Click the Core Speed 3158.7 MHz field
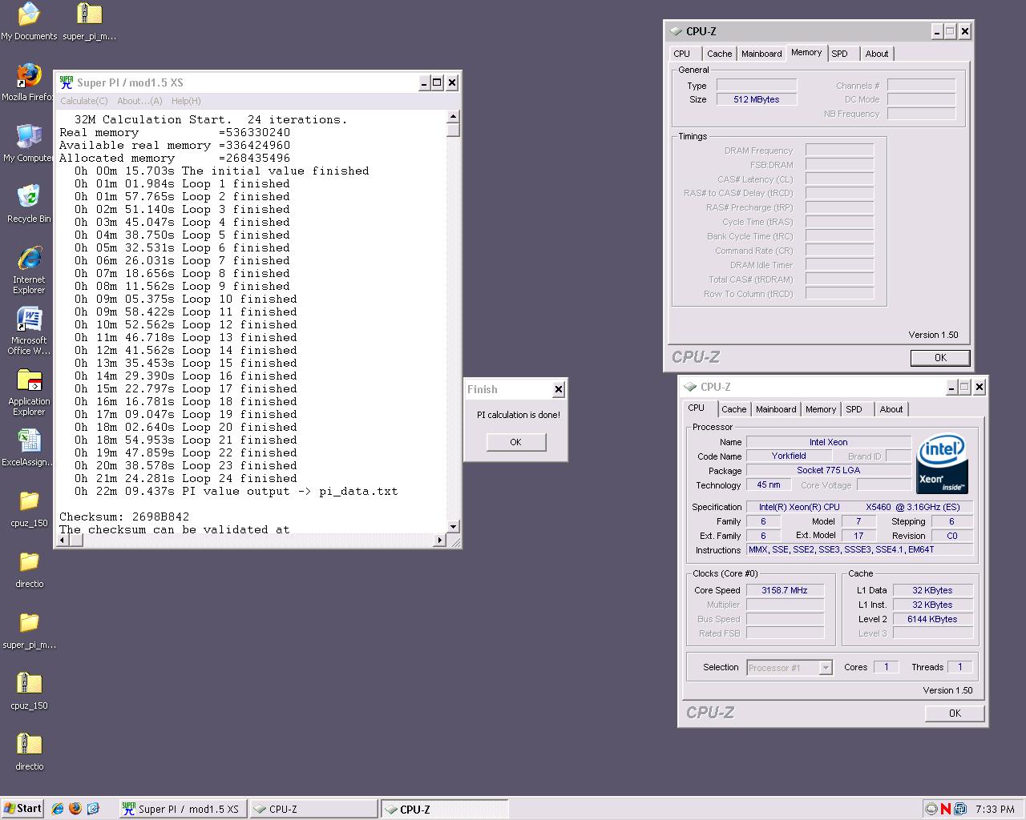 click(x=785, y=590)
